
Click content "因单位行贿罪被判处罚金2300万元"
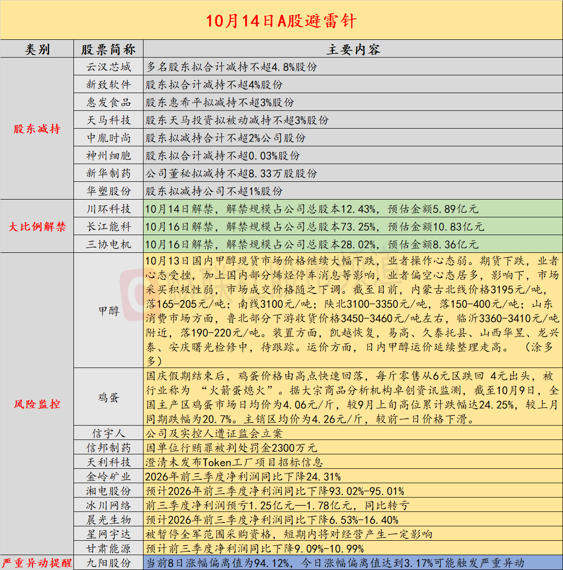coord(231,448)
